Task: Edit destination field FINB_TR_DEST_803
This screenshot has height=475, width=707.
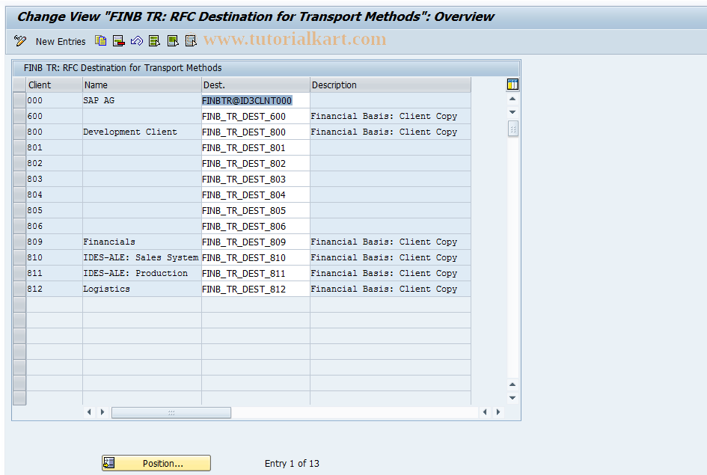Action: pos(256,179)
